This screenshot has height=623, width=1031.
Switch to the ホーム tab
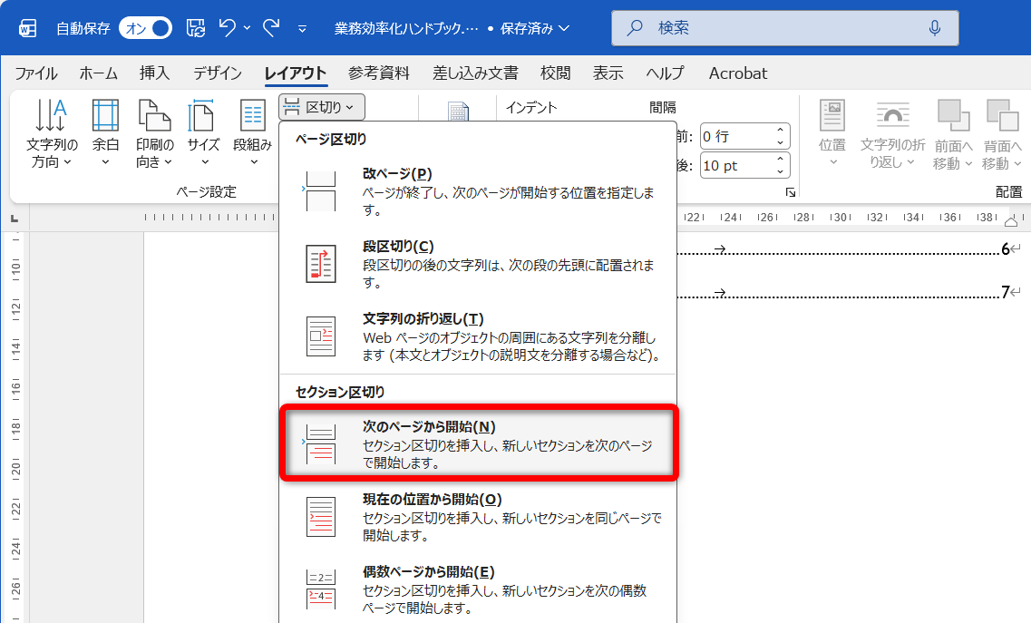(x=98, y=73)
